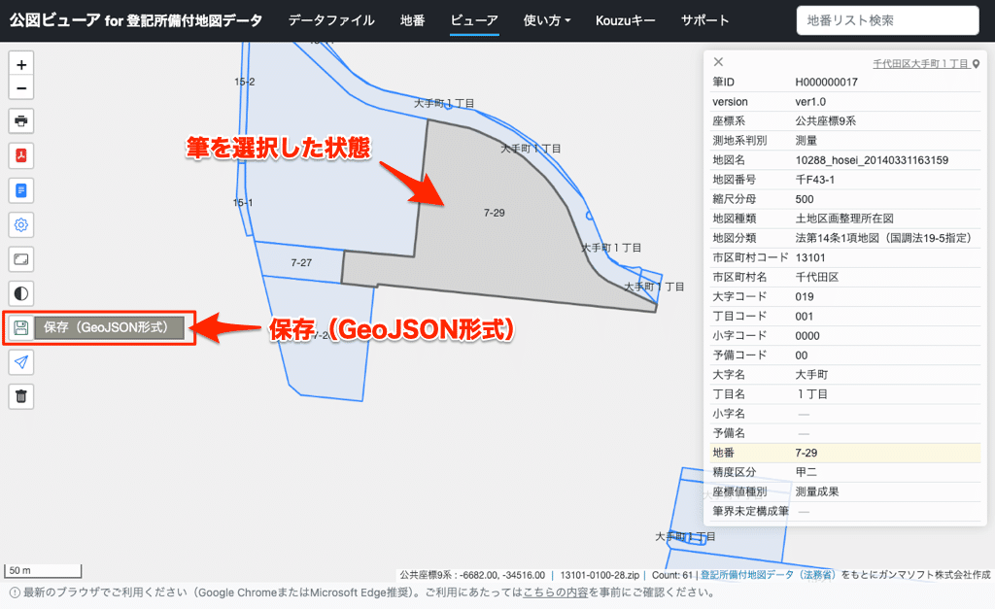Open 千代田区大手町１丁目 location link
This screenshot has width=995, height=609.
coord(921,63)
